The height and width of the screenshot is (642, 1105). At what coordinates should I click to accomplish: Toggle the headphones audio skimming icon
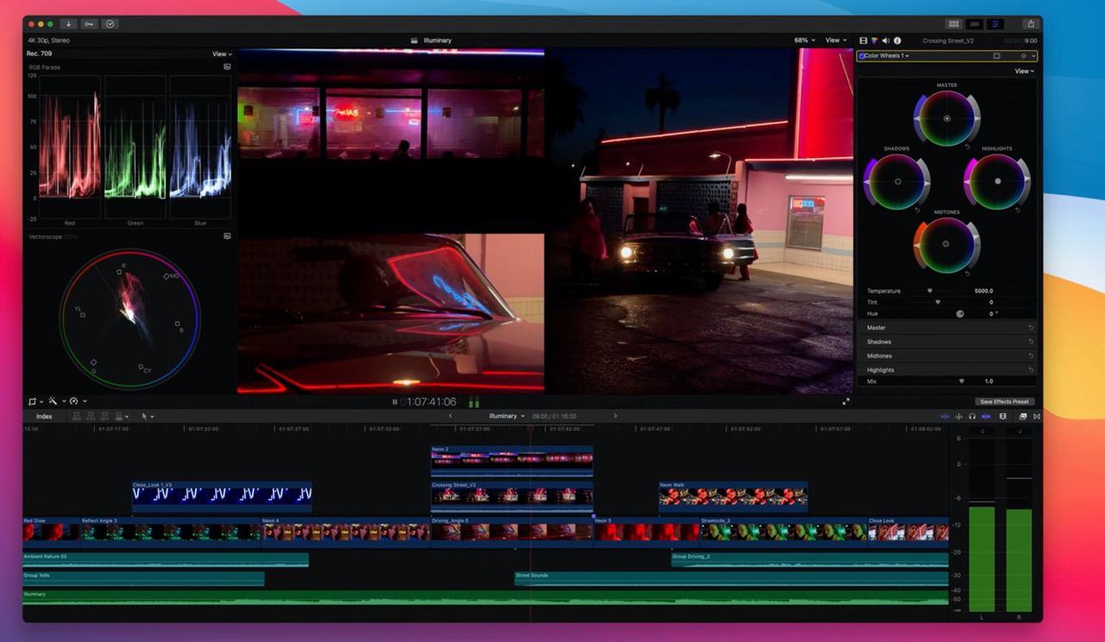tap(972, 416)
